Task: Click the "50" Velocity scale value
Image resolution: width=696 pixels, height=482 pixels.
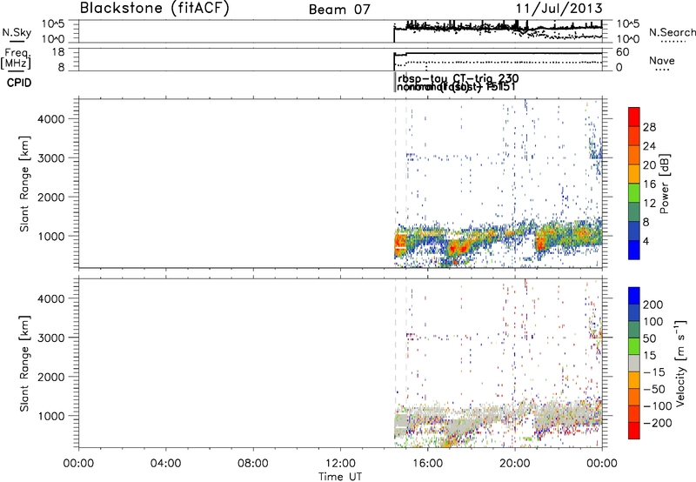Action: pos(650,338)
